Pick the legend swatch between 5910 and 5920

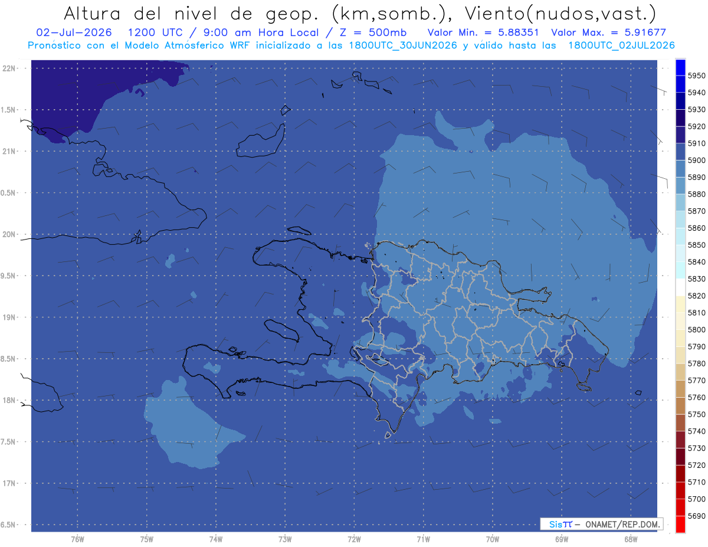click(x=680, y=135)
